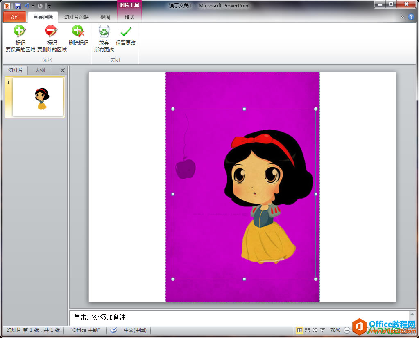
Task: Open the 幻灯片放映 ribbon tab
Action: click(77, 17)
